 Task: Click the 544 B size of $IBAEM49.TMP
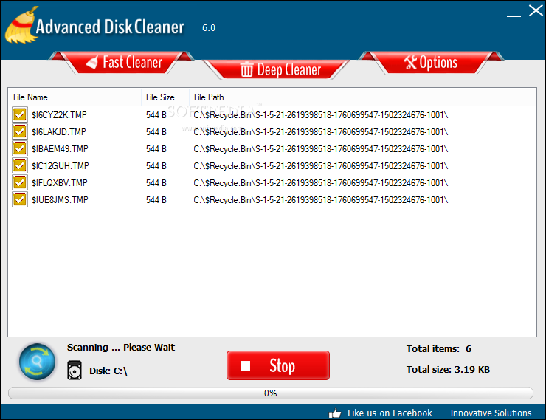[x=156, y=149]
